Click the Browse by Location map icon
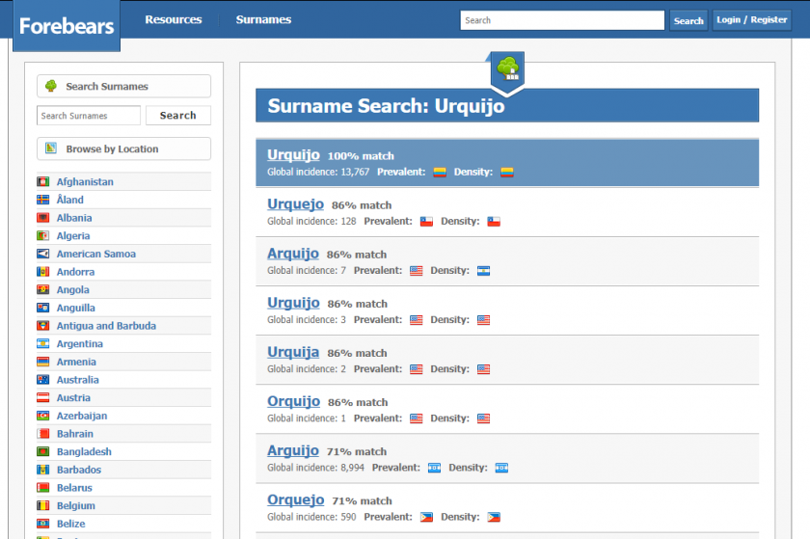The width and height of the screenshot is (810, 539). tap(50, 148)
